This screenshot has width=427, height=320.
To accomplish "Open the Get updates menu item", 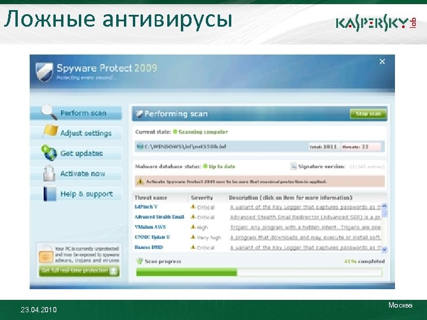I will 76,153.
